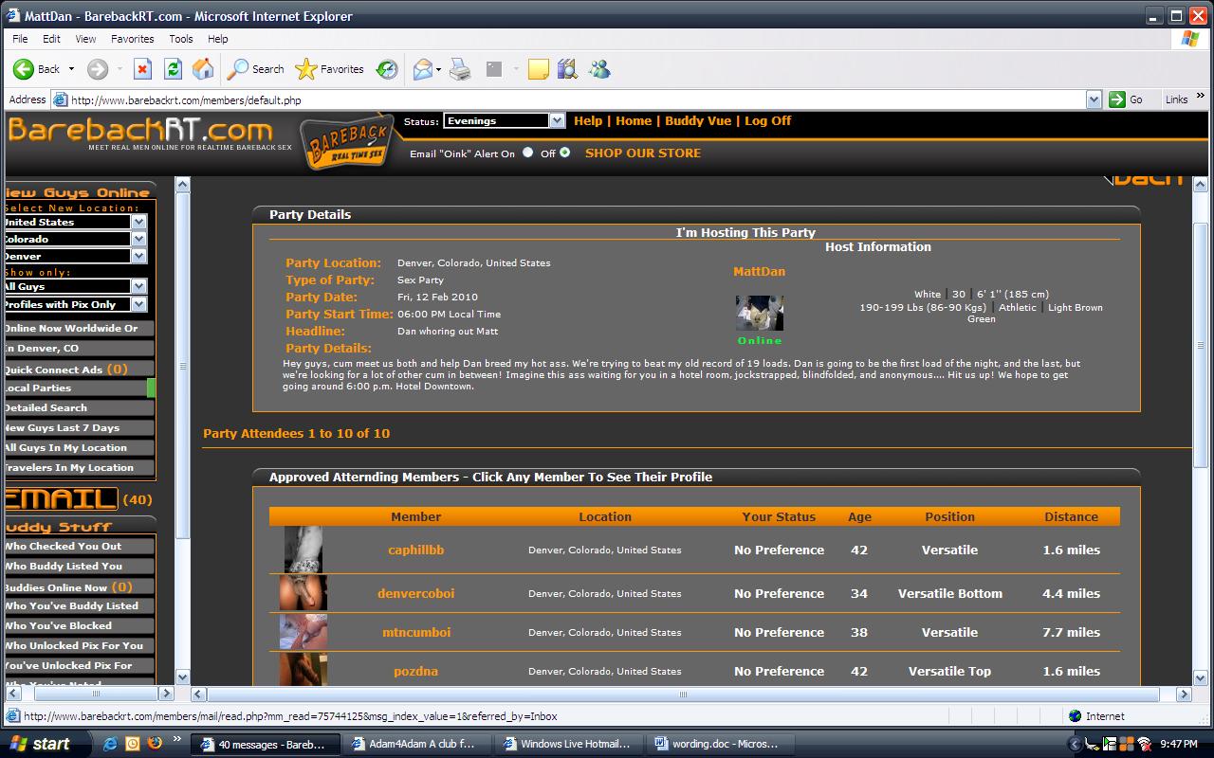
Task: Click the Forward arrow toolbar icon
Action: click(x=97, y=69)
